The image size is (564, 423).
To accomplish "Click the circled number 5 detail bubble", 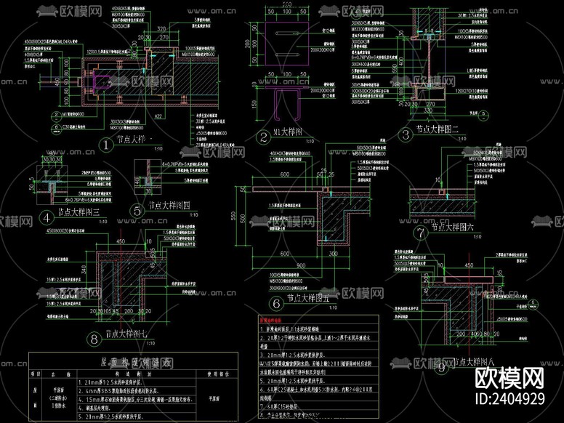I will [137, 211].
